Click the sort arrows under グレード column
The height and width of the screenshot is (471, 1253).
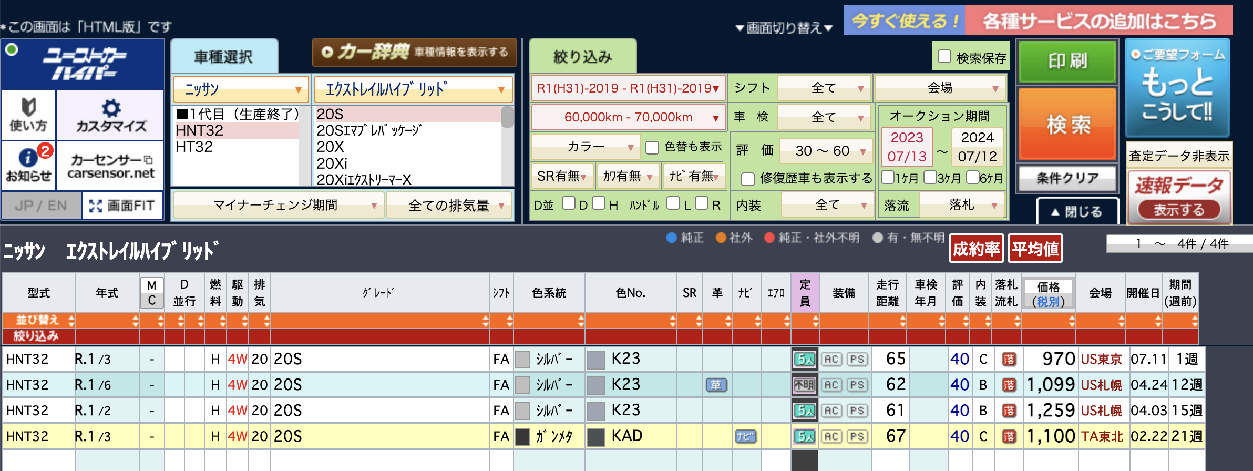tap(485, 321)
